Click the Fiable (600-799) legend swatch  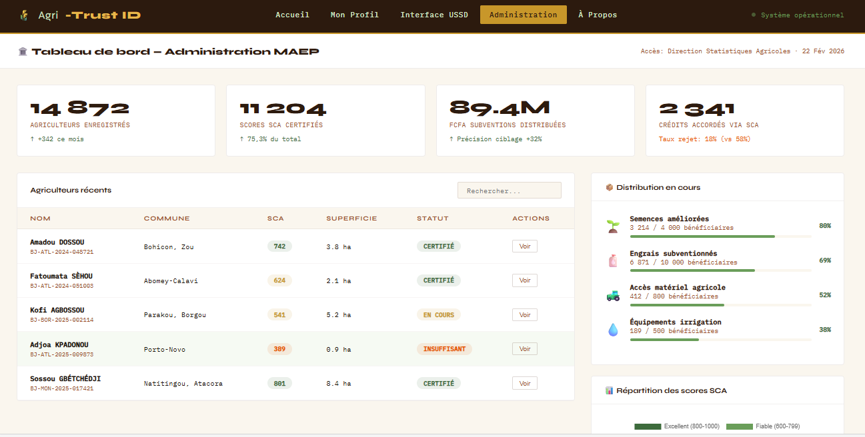pyautogui.click(x=740, y=426)
